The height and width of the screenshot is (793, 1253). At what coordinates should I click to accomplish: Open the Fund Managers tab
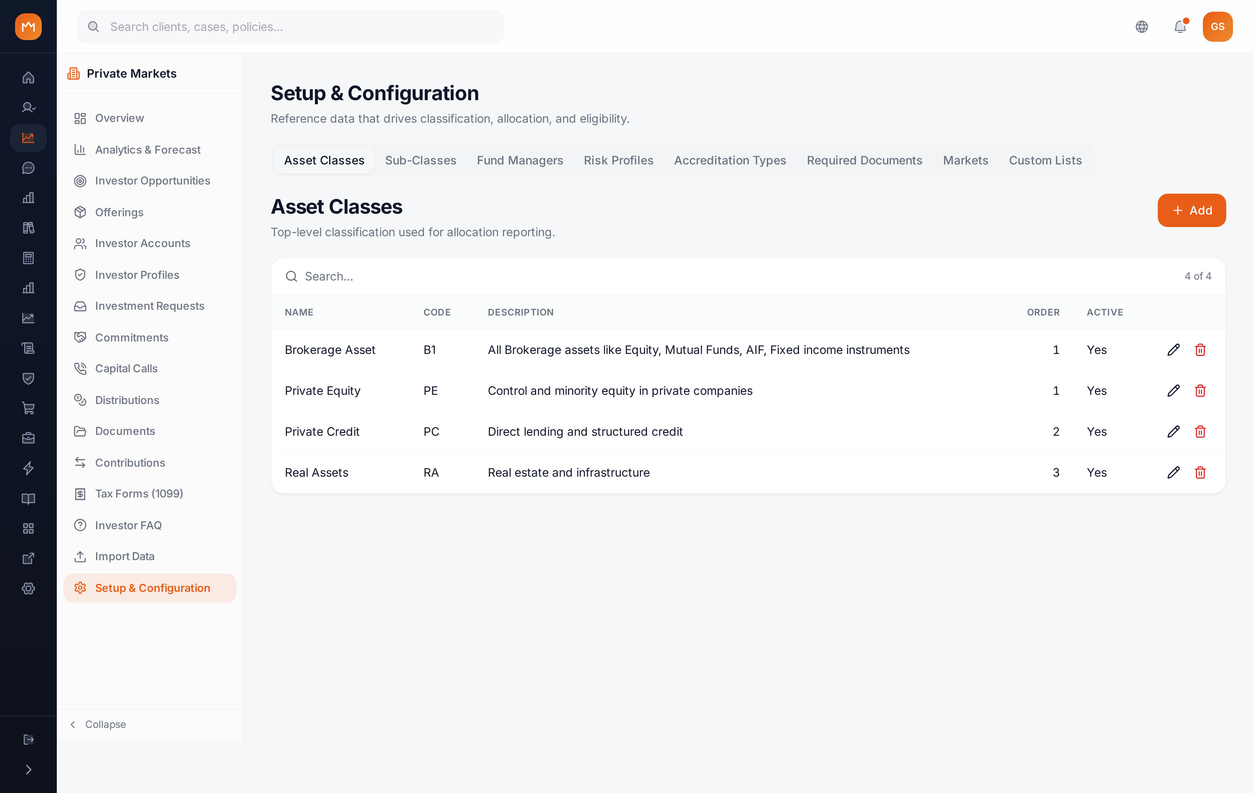coord(520,161)
